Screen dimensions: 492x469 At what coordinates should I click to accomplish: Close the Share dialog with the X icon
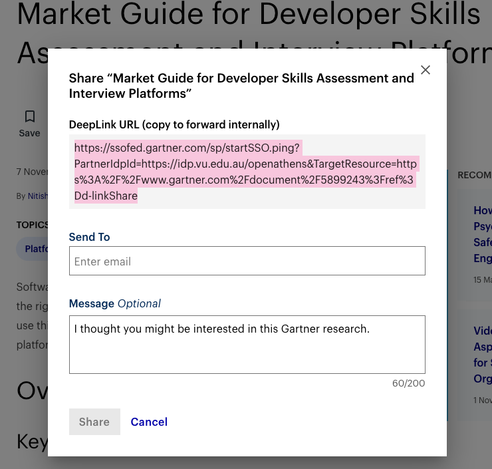pos(425,70)
